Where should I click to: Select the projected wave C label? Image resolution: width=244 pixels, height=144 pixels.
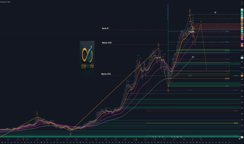coord(206,69)
